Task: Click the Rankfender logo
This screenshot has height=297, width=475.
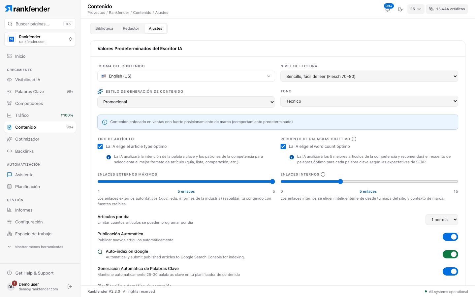Action: click(x=27, y=9)
